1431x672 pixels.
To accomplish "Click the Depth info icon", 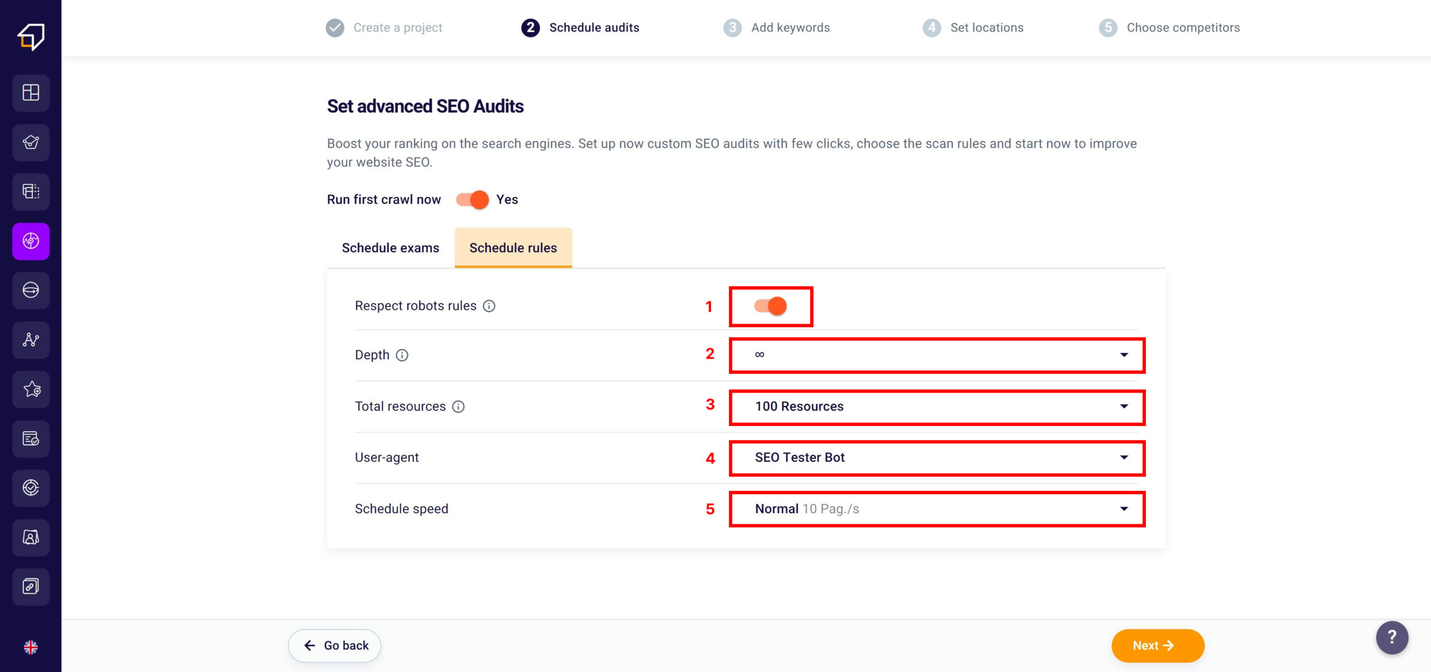I will (402, 355).
